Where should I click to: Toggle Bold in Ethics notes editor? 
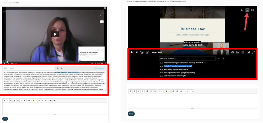tap(131, 91)
